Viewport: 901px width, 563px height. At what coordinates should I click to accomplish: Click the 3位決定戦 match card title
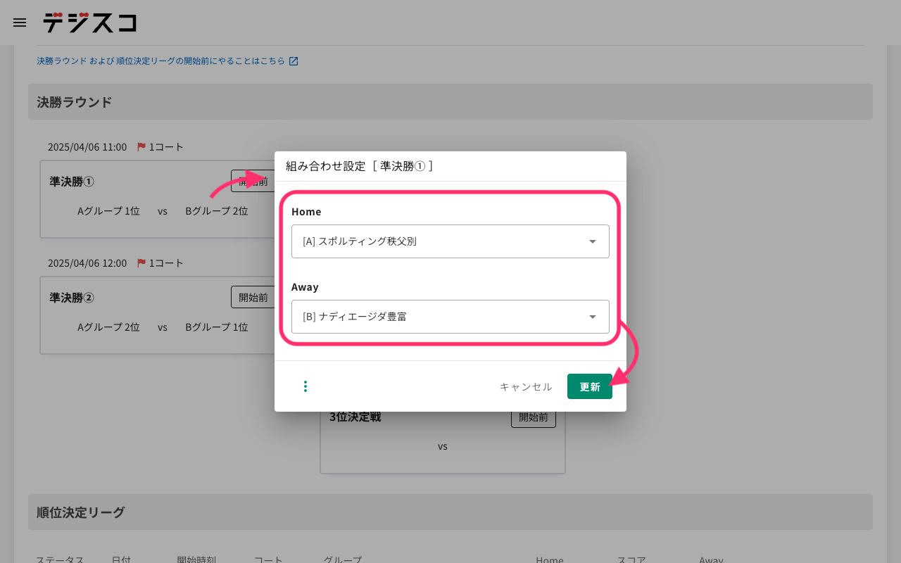tap(355, 417)
